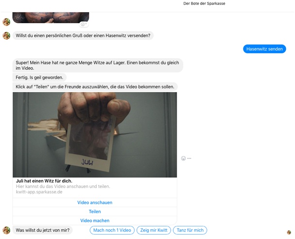
Task: Add reaction under the tattoo image
Action: (x=83, y=24)
